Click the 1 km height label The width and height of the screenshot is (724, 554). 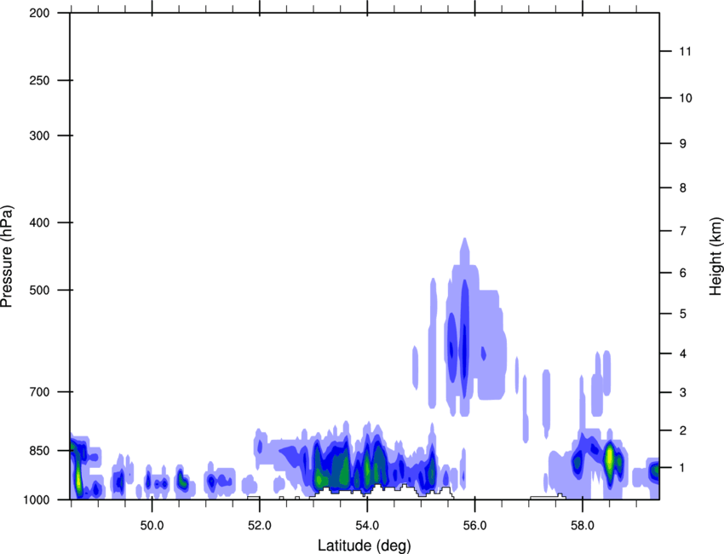(x=683, y=468)
